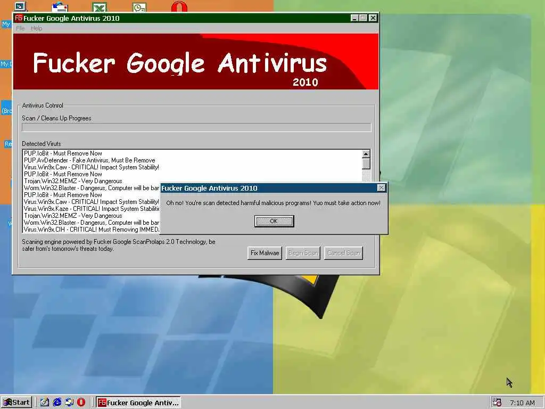The width and height of the screenshot is (545, 409).
Task: Click the desktop clock-scheduler icon
Action: point(139,6)
